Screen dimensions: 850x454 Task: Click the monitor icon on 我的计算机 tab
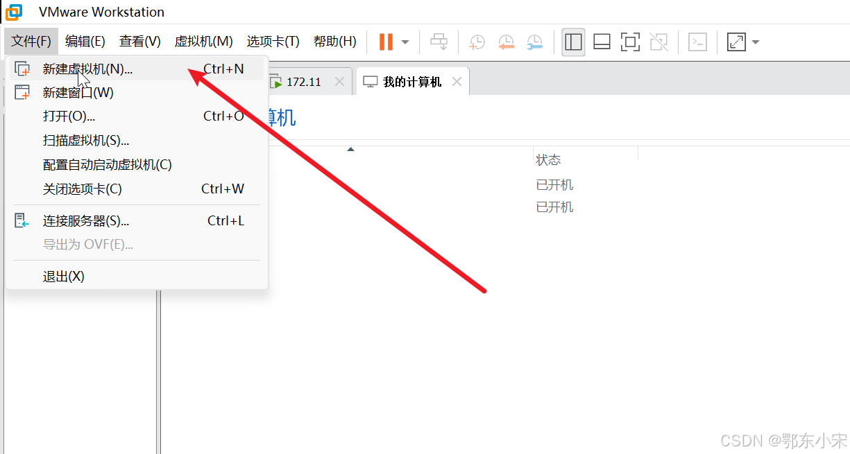click(371, 82)
